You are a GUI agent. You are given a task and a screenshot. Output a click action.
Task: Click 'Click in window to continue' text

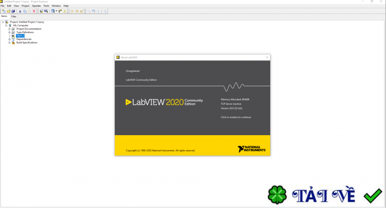(236, 117)
